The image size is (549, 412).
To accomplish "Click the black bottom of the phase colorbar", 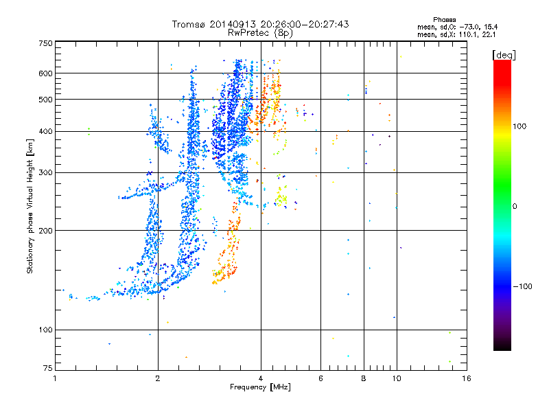I will point(502,345).
